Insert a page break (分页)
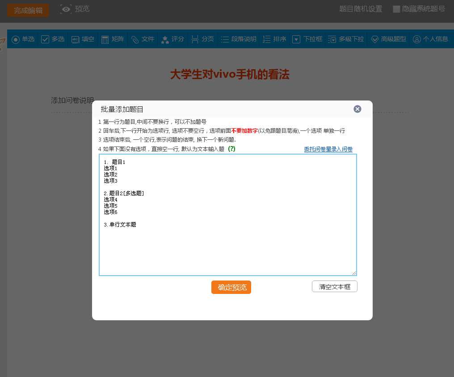The image size is (454, 377). click(x=202, y=39)
